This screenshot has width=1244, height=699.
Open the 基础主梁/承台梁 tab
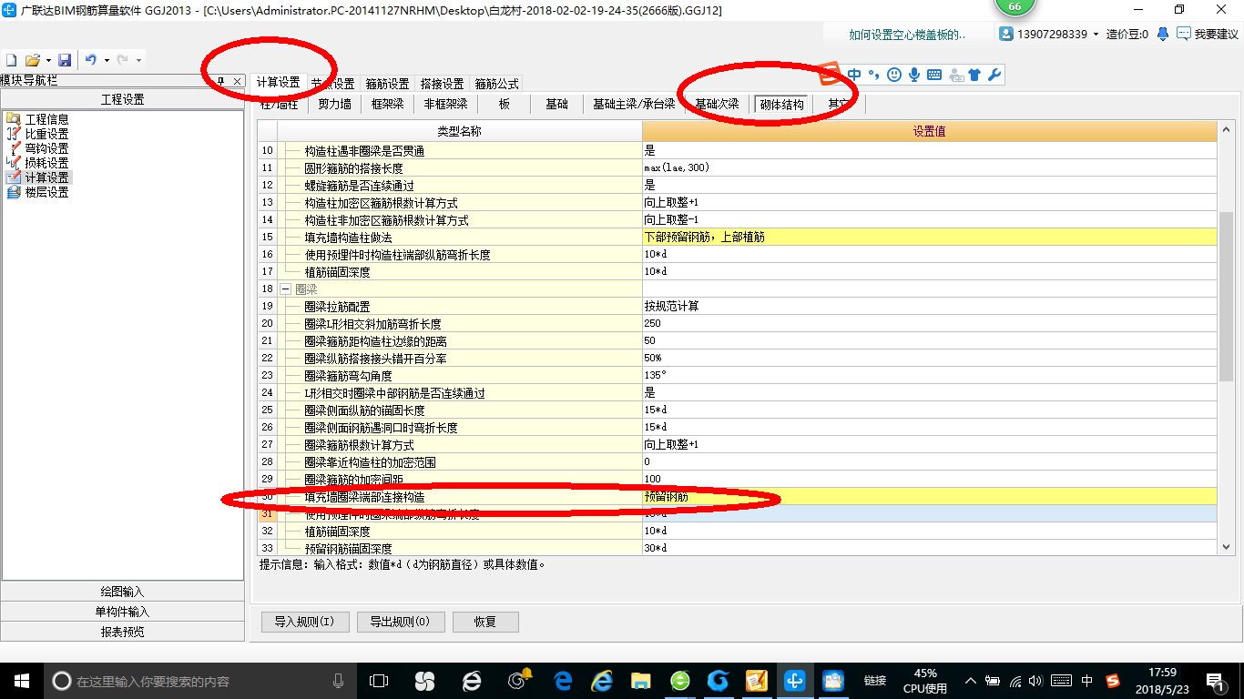634,104
